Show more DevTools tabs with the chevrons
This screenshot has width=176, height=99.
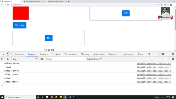click(149, 54)
